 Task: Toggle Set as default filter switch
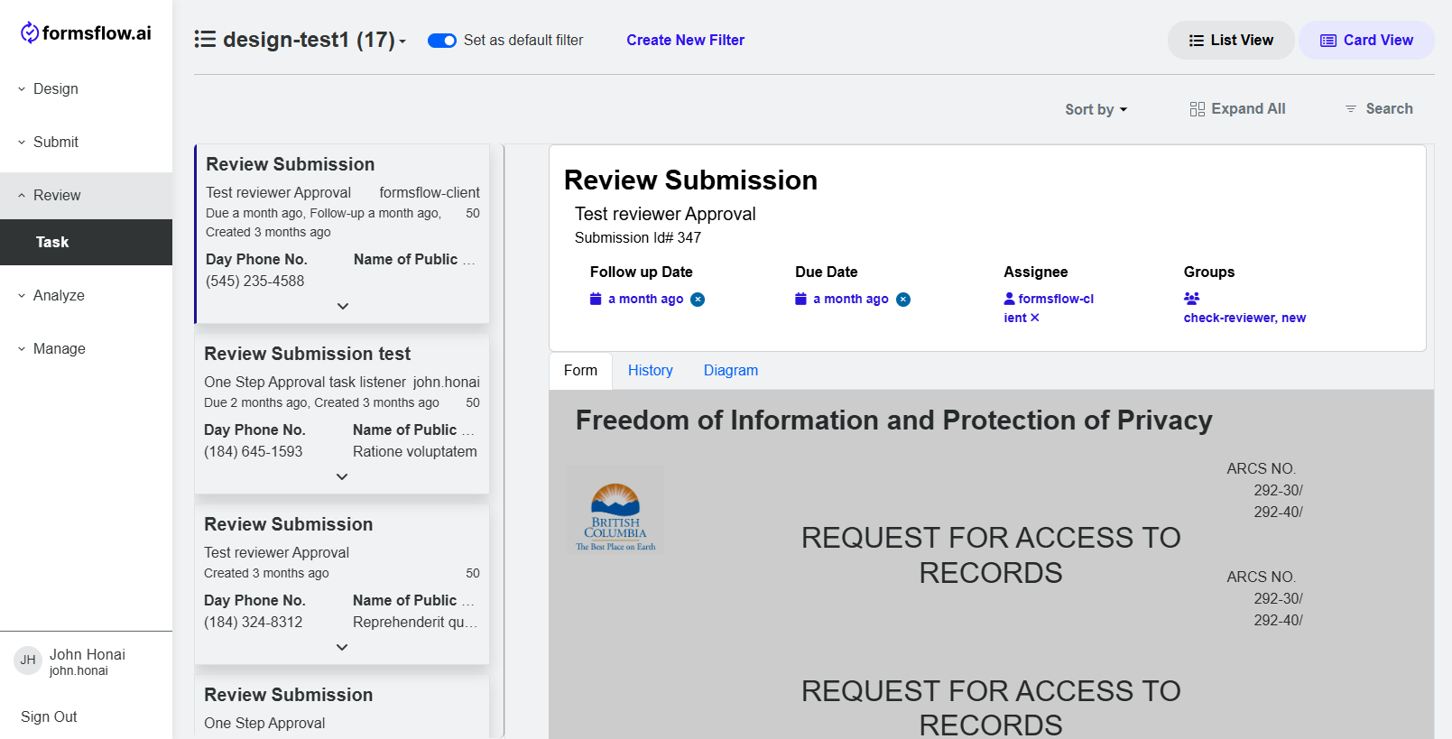click(x=442, y=41)
